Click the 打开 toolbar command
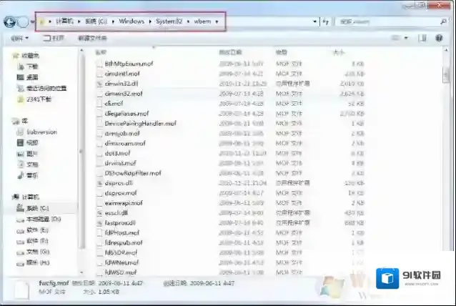 57,37
